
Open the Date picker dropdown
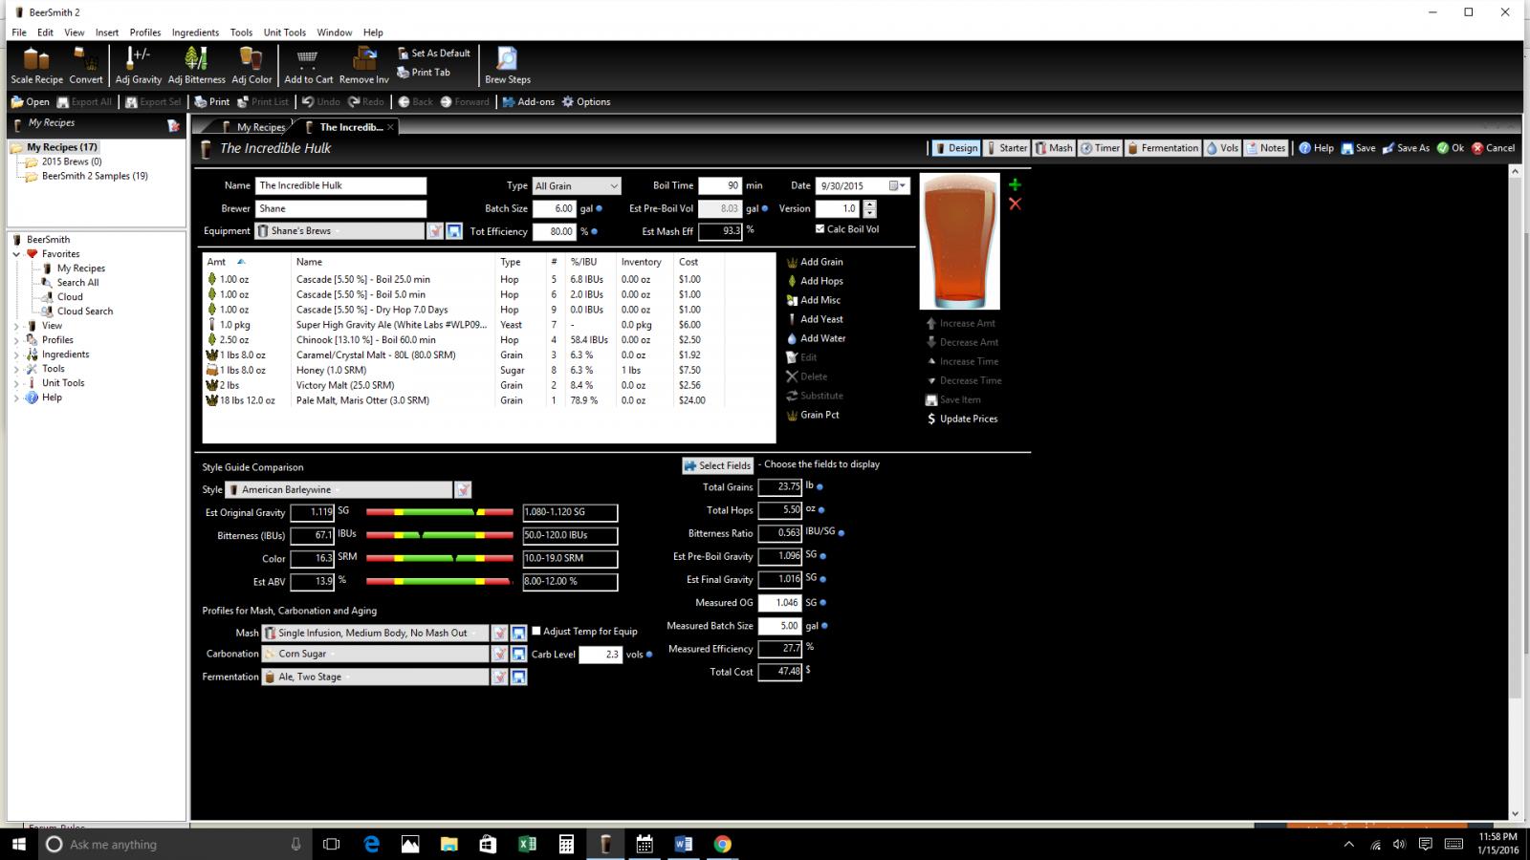[x=897, y=186]
